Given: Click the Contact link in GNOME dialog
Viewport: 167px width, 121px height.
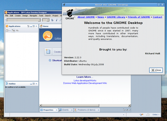Looking at the screenshot, I should (157, 17).
